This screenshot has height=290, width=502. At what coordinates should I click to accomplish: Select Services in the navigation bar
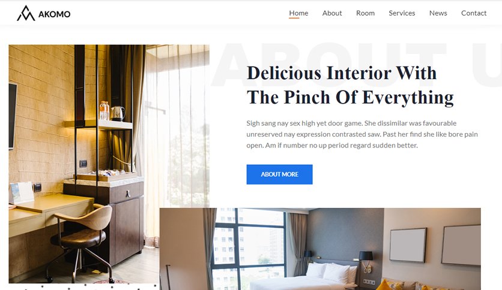point(402,13)
